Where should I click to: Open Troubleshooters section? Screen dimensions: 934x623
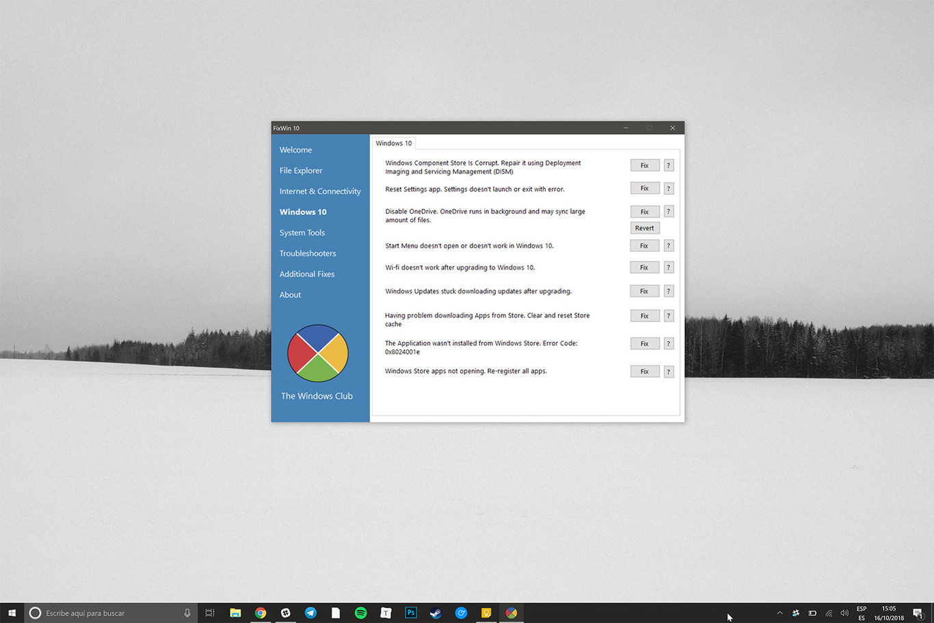coord(308,253)
